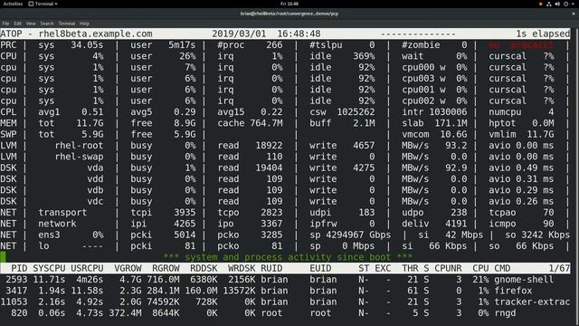Click avg1 load value 0.51

click(x=92, y=112)
